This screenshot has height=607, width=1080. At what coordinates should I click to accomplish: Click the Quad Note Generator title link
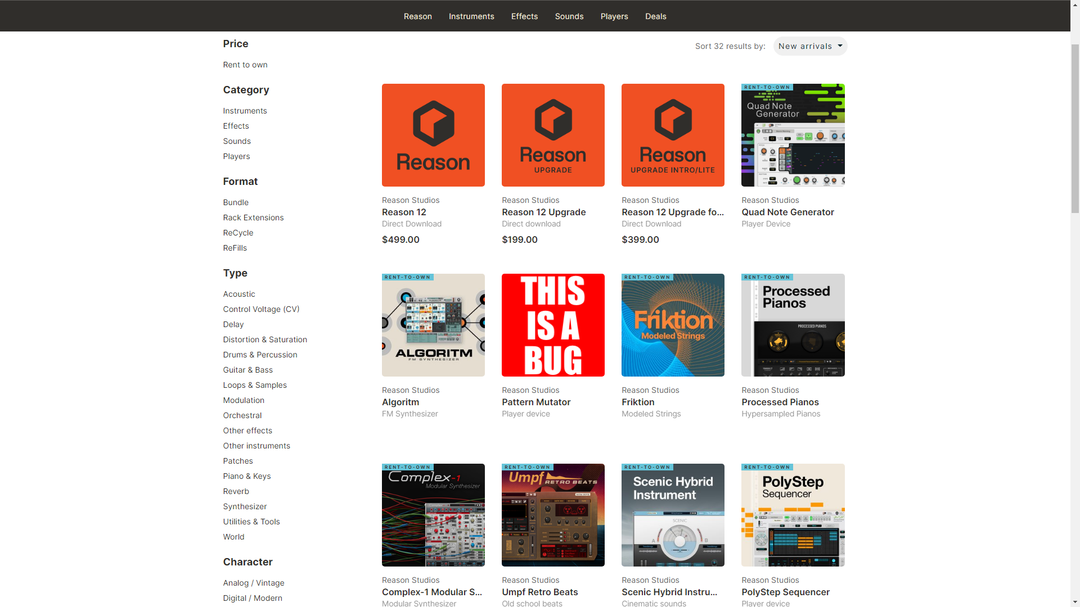(x=787, y=212)
